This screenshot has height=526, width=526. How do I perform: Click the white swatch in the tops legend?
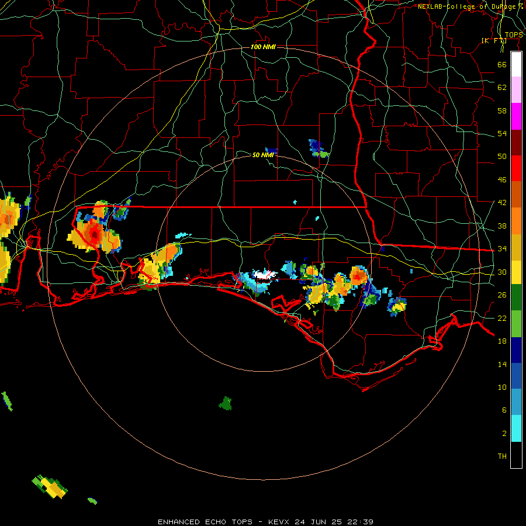click(x=516, y=64)
